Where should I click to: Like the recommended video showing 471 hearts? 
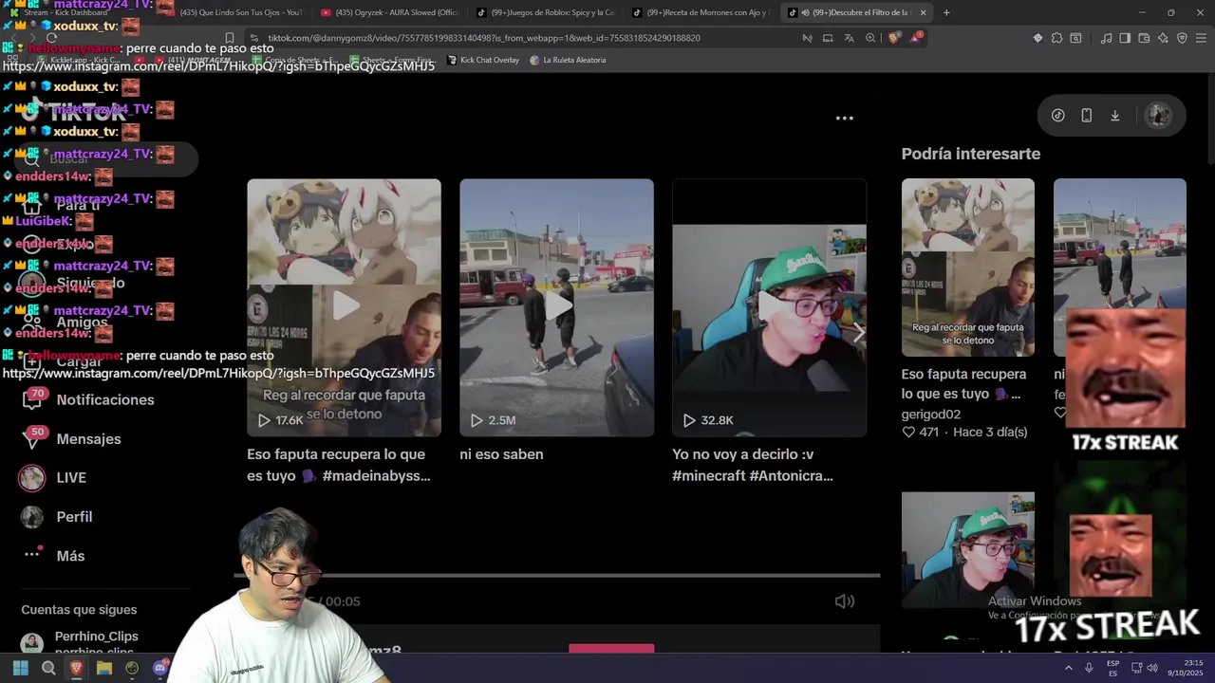click(x=908, y=432)
